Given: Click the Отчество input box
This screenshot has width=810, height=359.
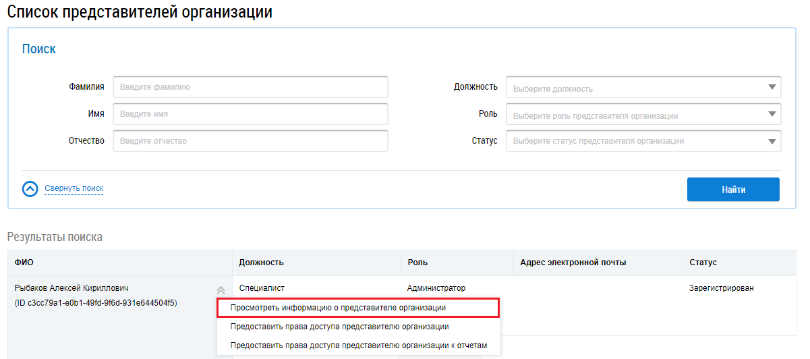Looking at the screenshot, I should (250, 141).
